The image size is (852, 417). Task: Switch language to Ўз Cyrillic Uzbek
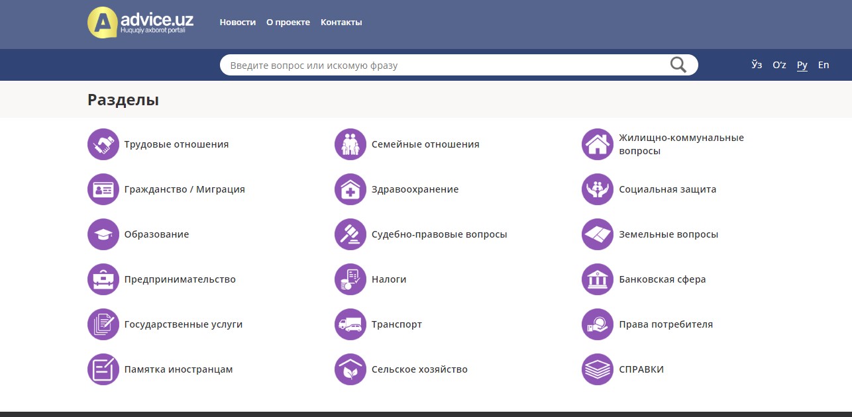point(757,65)
